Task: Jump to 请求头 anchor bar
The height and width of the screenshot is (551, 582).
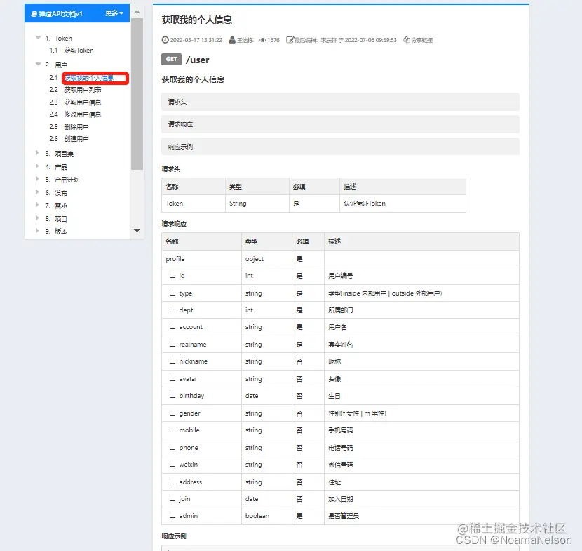Action: (340, 102)
